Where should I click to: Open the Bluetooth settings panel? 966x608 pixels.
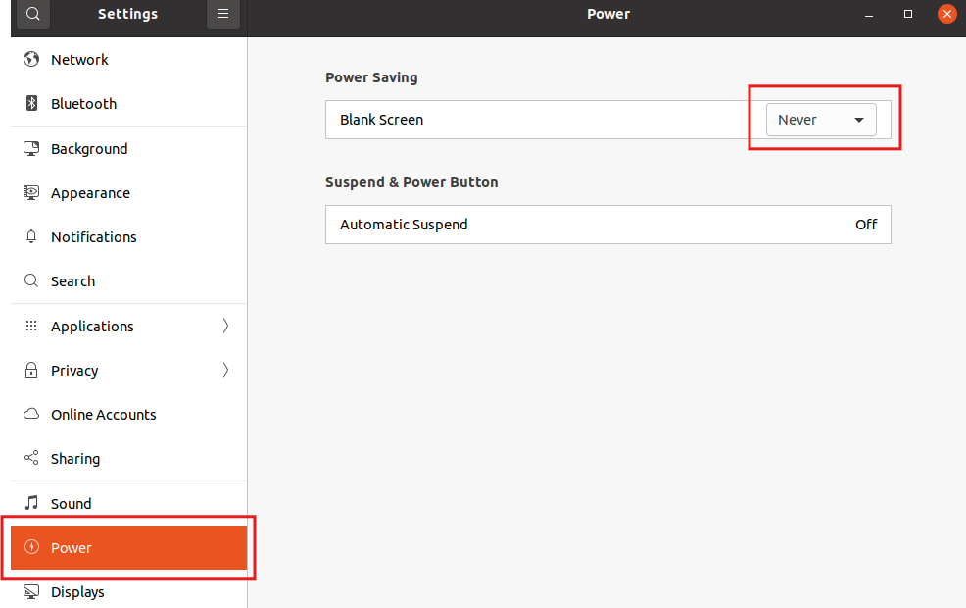(128, 104)
